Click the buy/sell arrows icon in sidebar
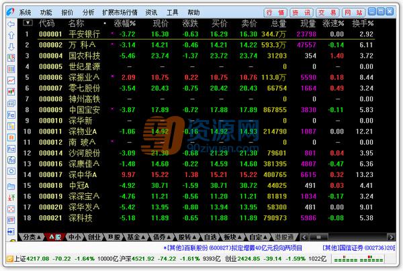Image resolution: width=403 pixels, height=271 pixels. coord(11,198)
